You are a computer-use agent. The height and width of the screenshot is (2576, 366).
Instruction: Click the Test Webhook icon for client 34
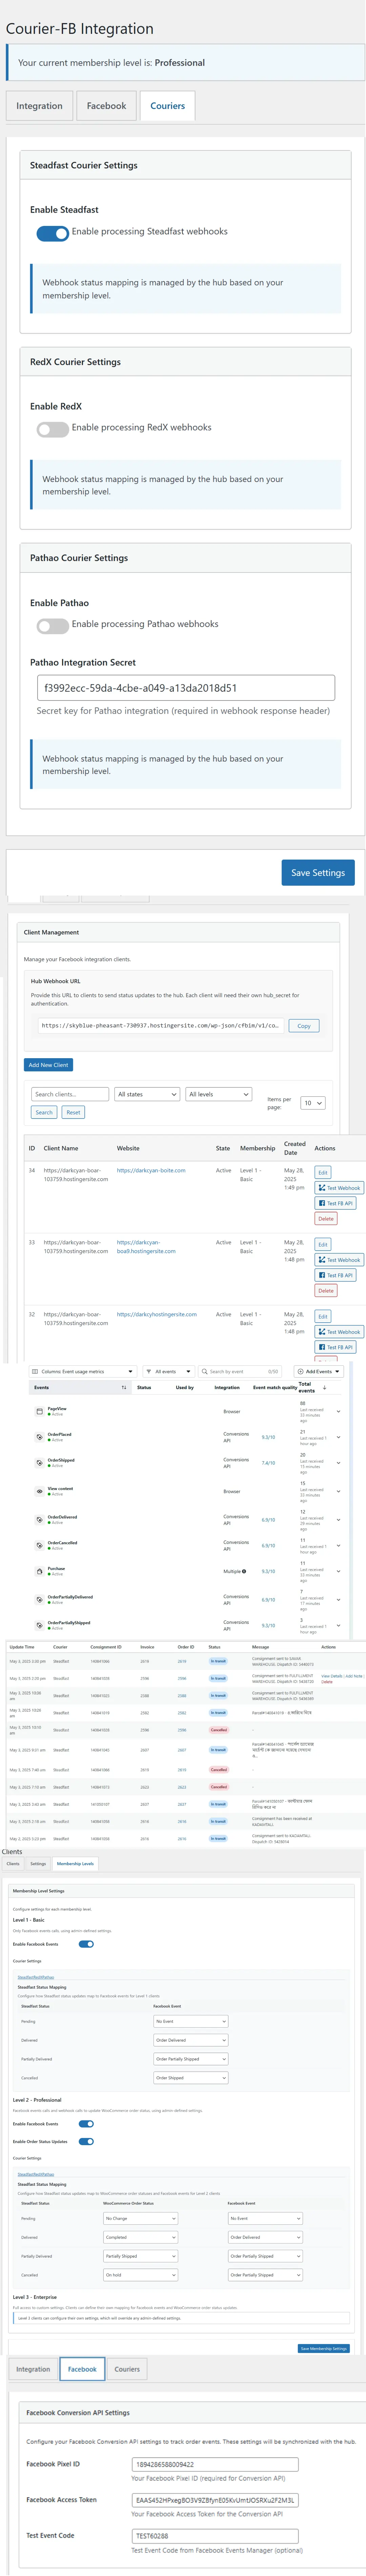tap(322, 1188)
